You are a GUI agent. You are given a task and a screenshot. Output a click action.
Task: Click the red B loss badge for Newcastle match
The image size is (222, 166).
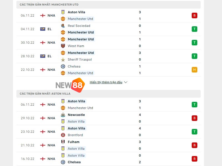[x=194, y=118]
